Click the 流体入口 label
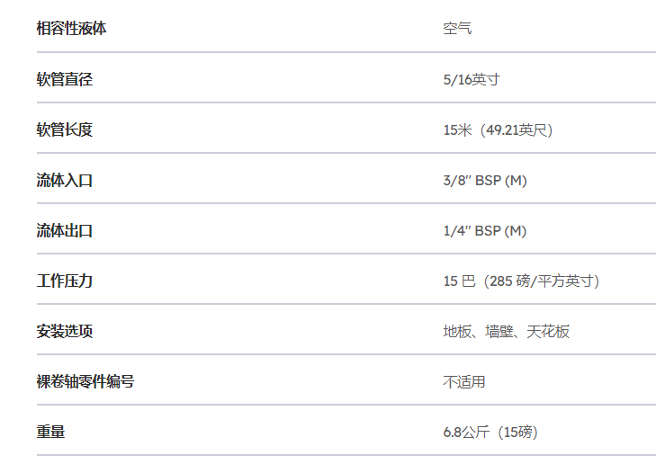656x464 pixels. pyautogui.click(x=65, y=180)
